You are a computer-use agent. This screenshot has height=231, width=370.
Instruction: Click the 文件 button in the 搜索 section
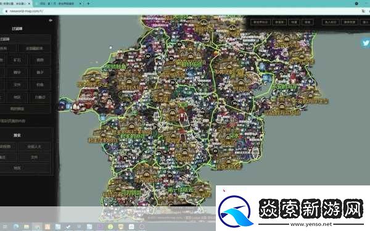[34, 157]
